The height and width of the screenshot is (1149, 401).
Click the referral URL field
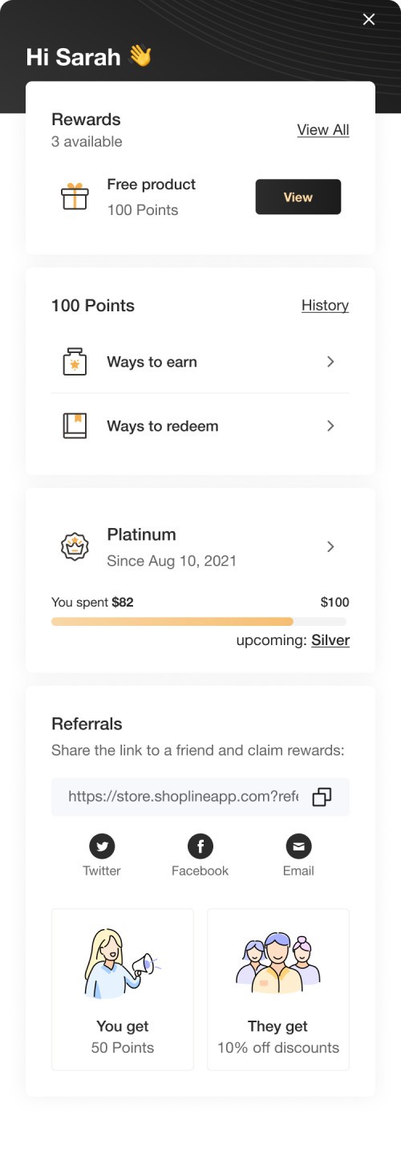click(200, 797)
